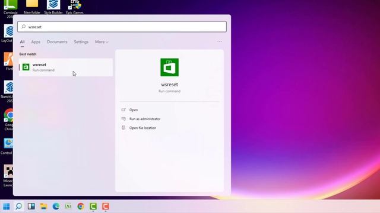
Task: Select the Control Panel desktop shortcut
Action: tap(7, 146)
